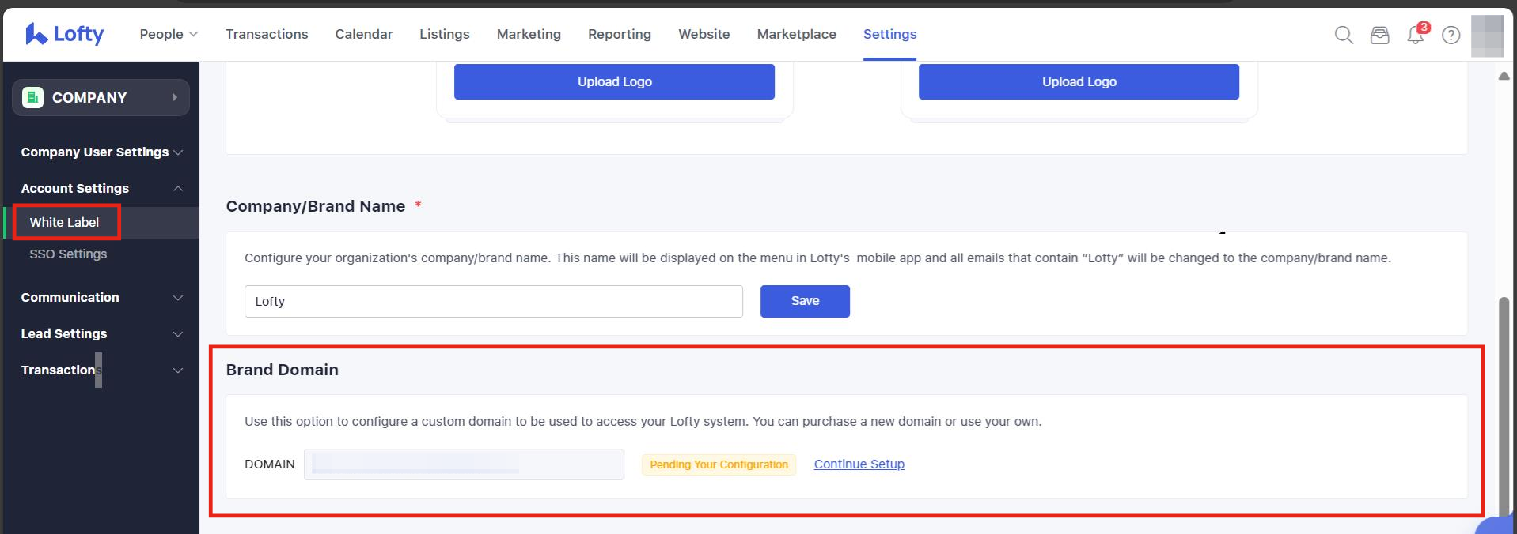Open the search magnifier icon
1517x534 pixels.
(1343, 35)
